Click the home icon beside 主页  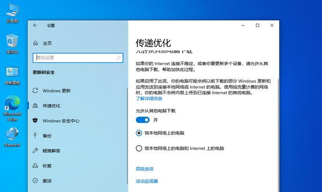pos(36,43)
